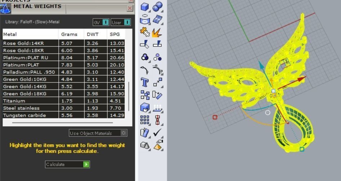Screen dimensions: 341x181
Task: Close the Metal Weights panel
Action: [x=130, y=8]
